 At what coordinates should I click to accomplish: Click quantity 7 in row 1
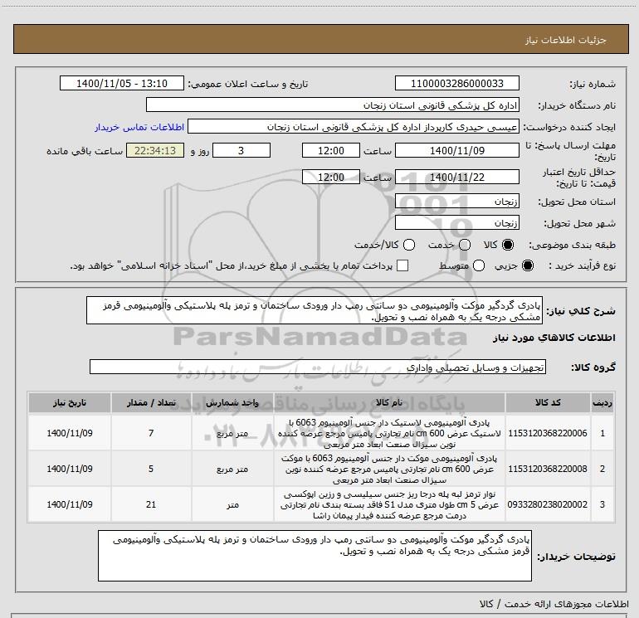tap(151, 433)
